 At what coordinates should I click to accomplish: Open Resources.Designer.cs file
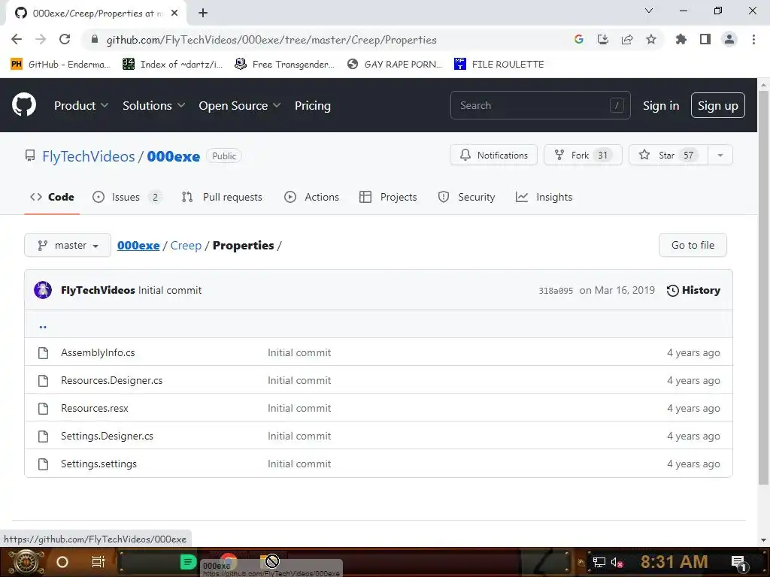point(111,380)
